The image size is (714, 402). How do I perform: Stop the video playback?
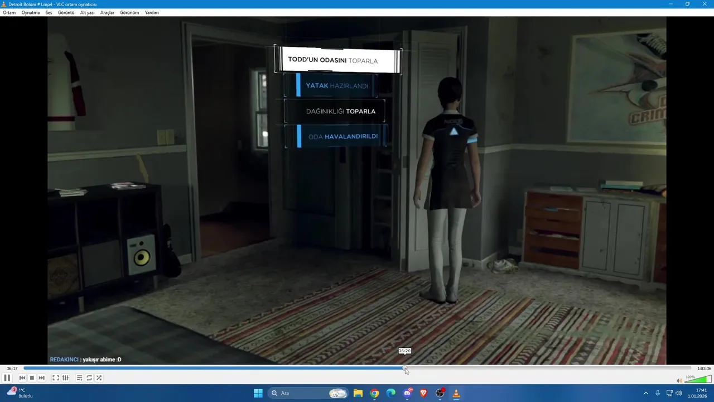pyautogui.click(x=32, y=378)
